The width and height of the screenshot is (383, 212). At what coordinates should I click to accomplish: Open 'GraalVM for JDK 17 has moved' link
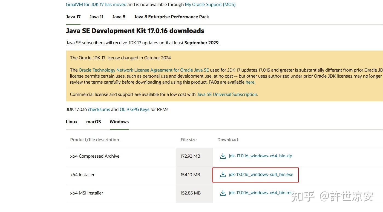(x=96, y=4)
